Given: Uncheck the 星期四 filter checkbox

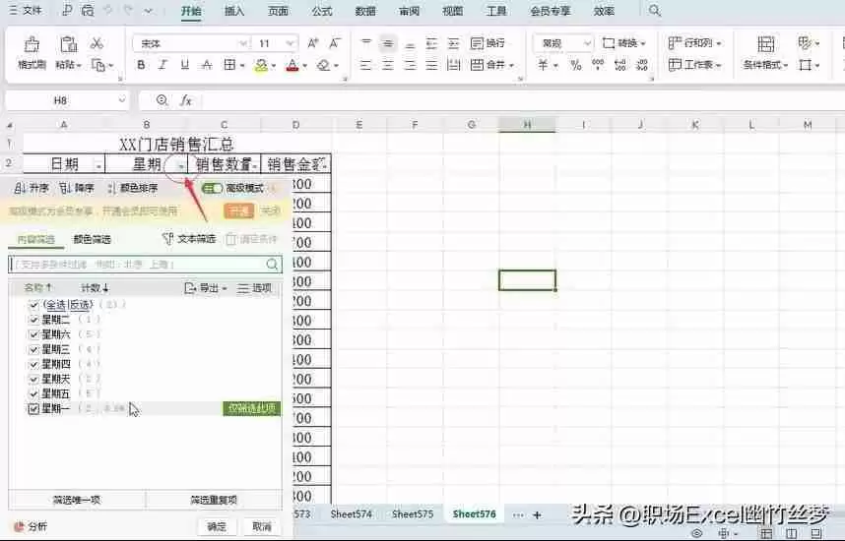Looking at the screenshot, I should 33,364.
